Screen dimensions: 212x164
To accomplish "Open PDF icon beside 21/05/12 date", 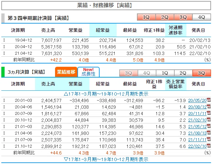I will coord(209,126).
